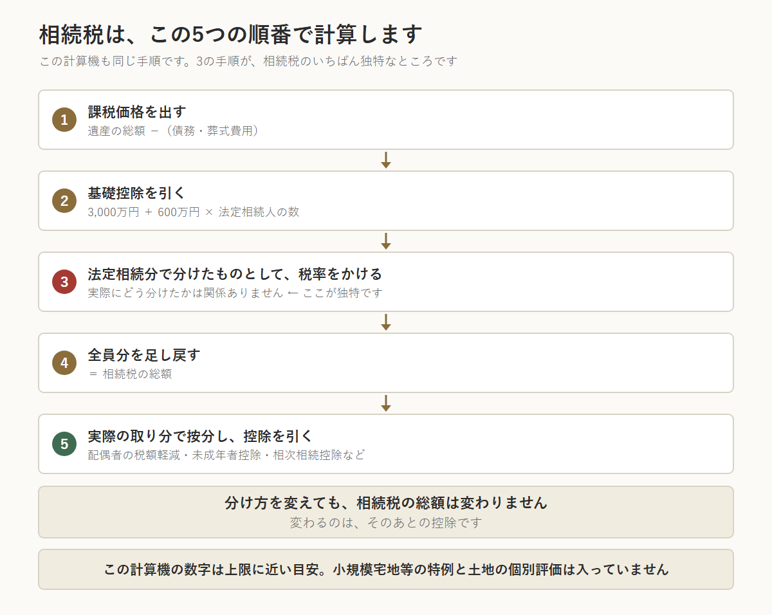Click the heading 相続税は、この5つの順番で計算します
The height and width of the screenshot is (615, 772).
[230, 34]
